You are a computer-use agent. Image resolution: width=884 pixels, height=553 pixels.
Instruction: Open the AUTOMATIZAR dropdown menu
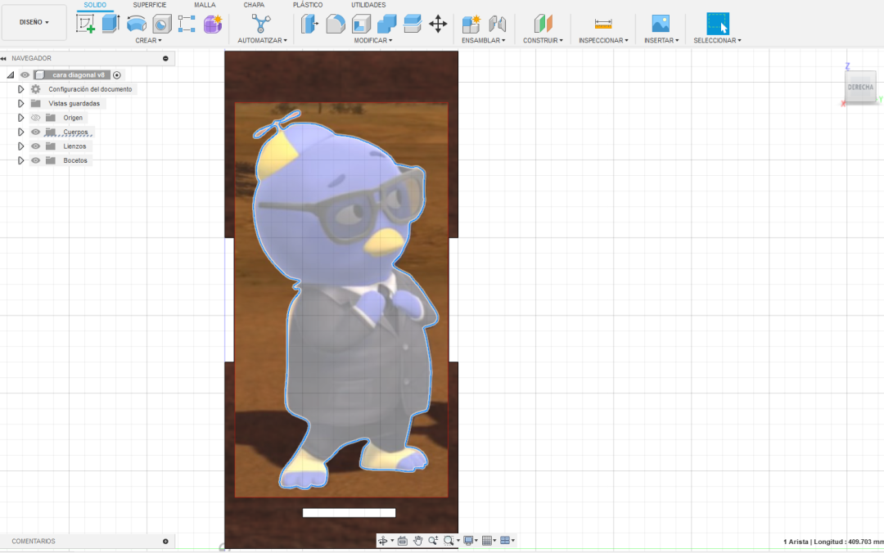pos(262,41)
